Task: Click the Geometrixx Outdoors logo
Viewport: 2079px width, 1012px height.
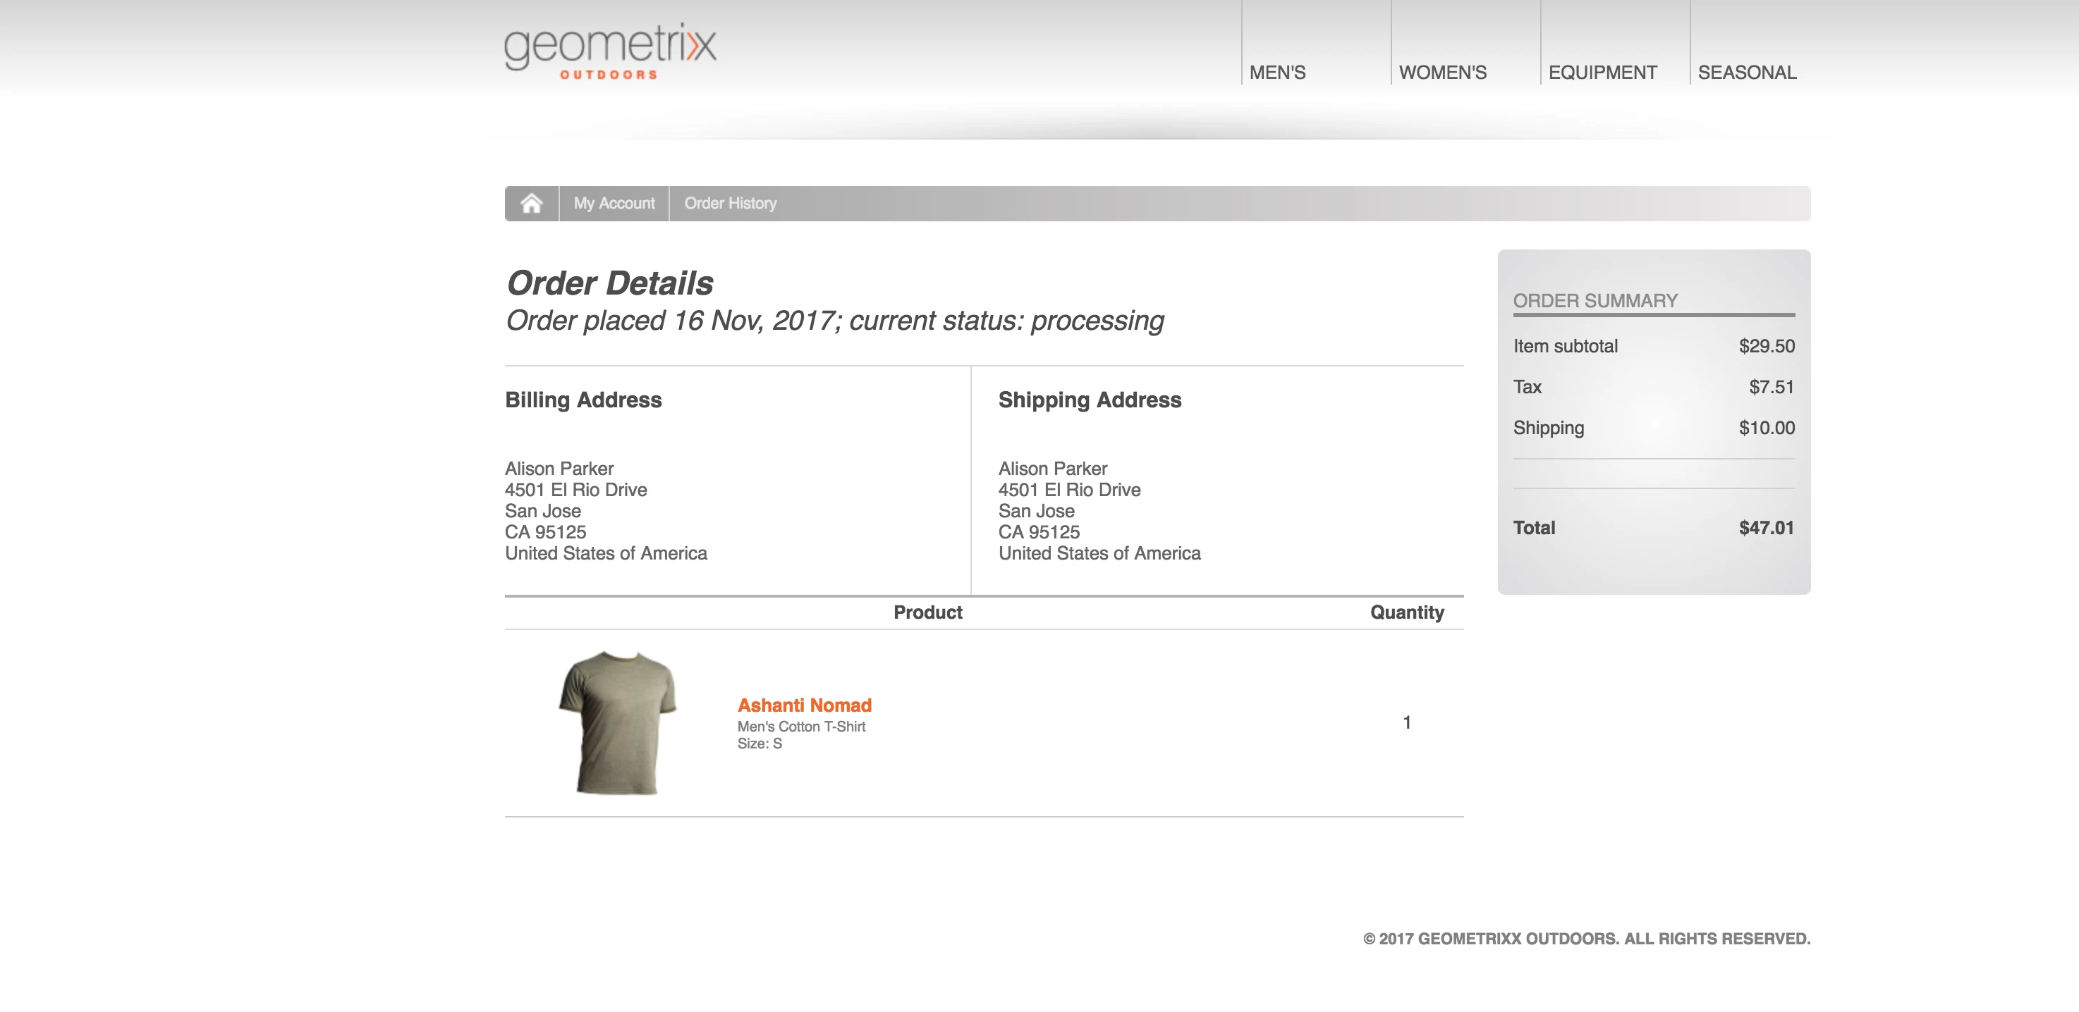Action: [610, 51]
